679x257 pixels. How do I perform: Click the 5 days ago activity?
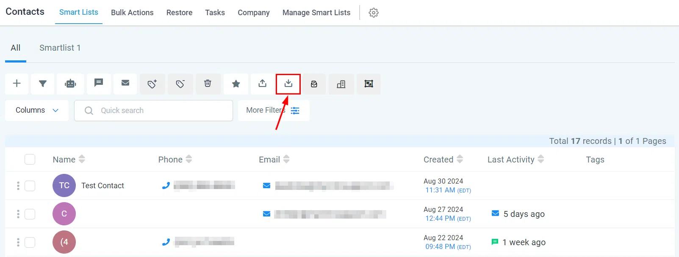point(524,214)
